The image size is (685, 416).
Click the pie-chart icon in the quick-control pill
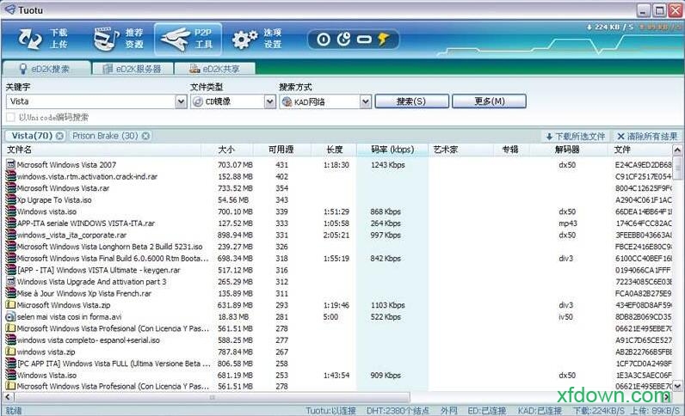344,39
